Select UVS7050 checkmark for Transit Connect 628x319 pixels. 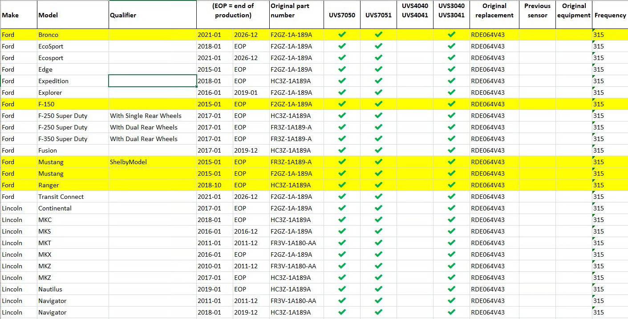(342, 197)
